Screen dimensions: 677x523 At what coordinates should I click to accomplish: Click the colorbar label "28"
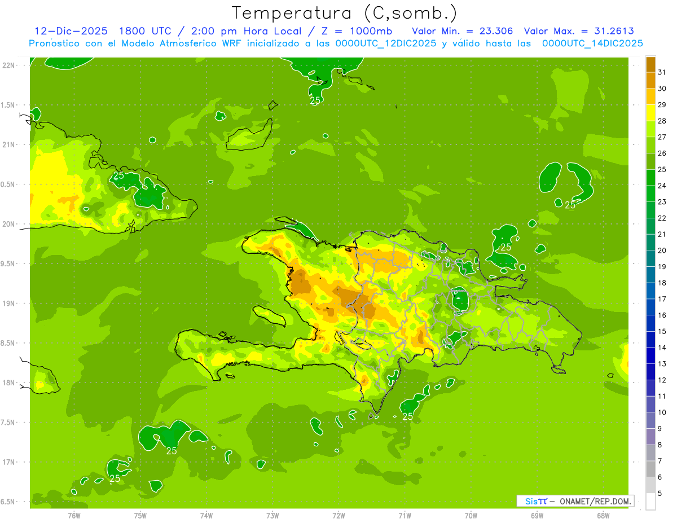pyautogui.click(x=662, y=121)
